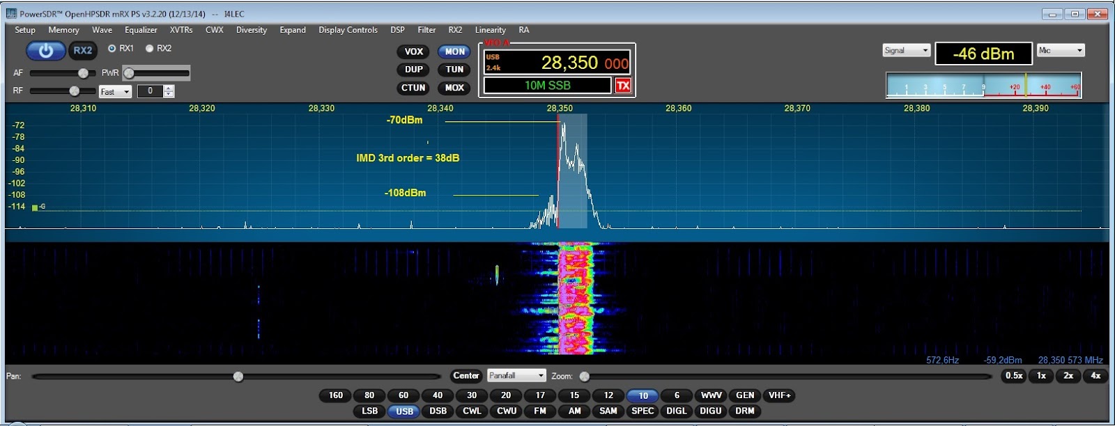Open the XVTRs menu
Viewport: 1115px width, 426px height.
(x=181, y=30)
